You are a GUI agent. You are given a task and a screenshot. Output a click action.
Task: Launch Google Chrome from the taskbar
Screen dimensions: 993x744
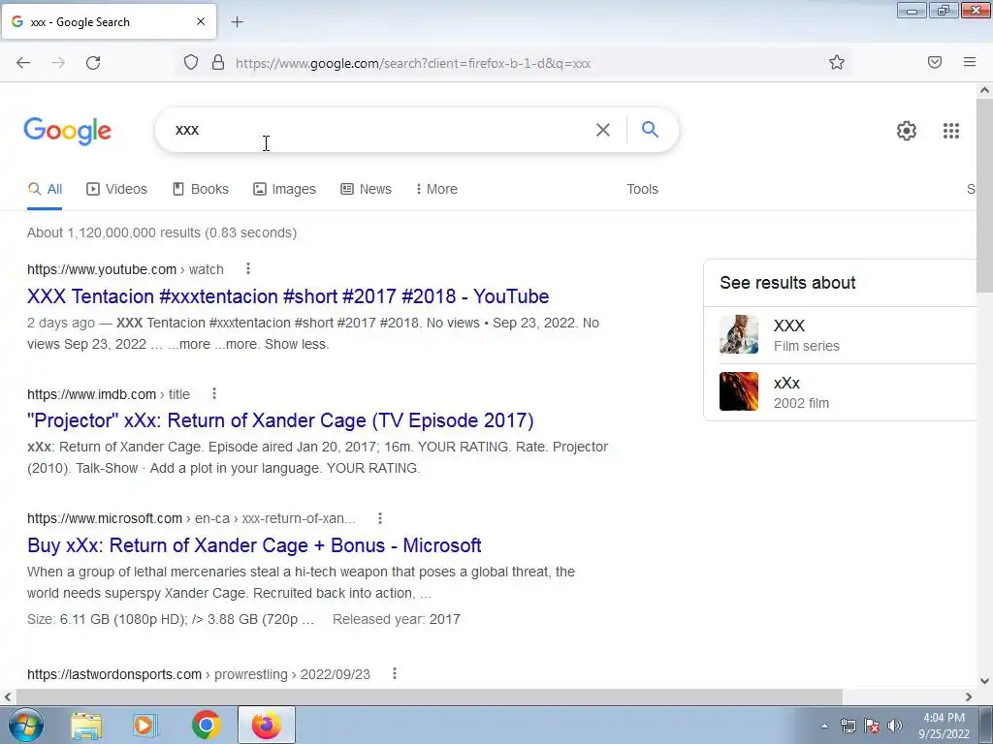[206, 725]
